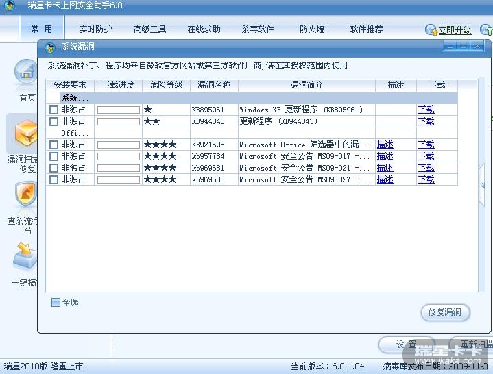
Task: Open the 杀毒软件 tab
Action: point(258,29)
